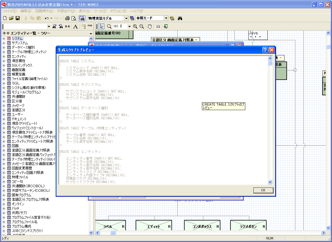332x242 pixels.
Task: Click the script preview scroll up arrow
Action: tap(270, 58)
